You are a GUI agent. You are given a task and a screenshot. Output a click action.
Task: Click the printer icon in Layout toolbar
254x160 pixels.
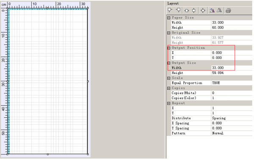click(x=228, y=11)
